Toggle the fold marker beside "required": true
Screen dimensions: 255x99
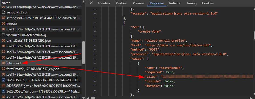click(x=95, y=72)
